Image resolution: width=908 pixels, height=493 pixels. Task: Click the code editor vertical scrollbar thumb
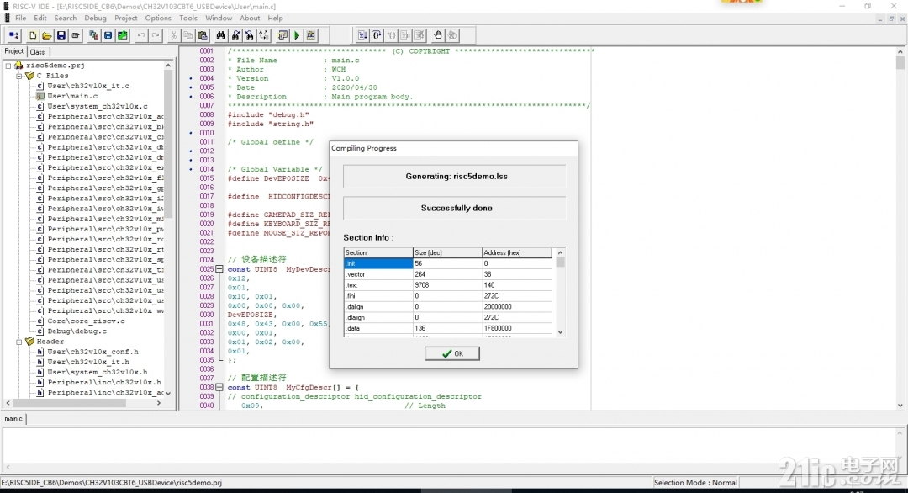900,62
